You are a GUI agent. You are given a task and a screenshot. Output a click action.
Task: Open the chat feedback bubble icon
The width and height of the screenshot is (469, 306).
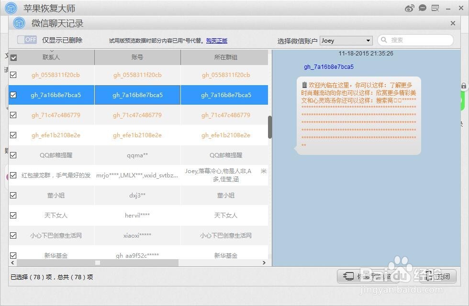click(422, 8)
